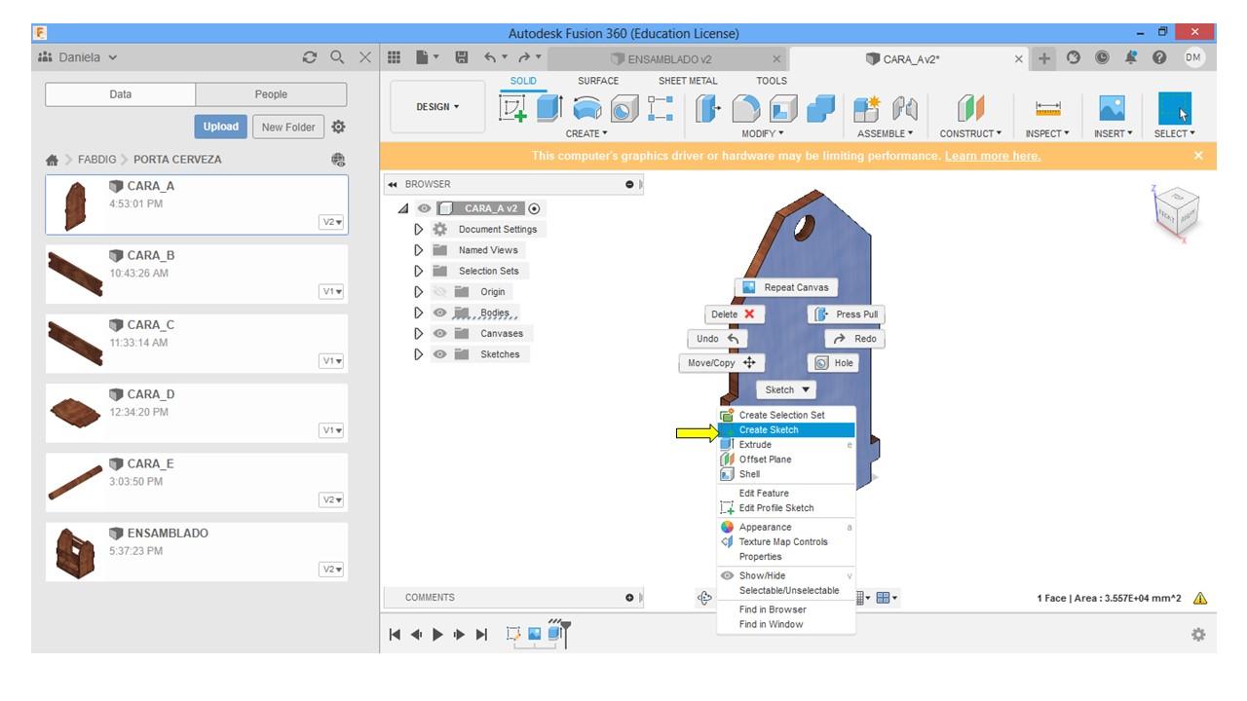Activate the Press Pull toolbar icon
The image size is (1247, 701).
(x=708, y=108)
